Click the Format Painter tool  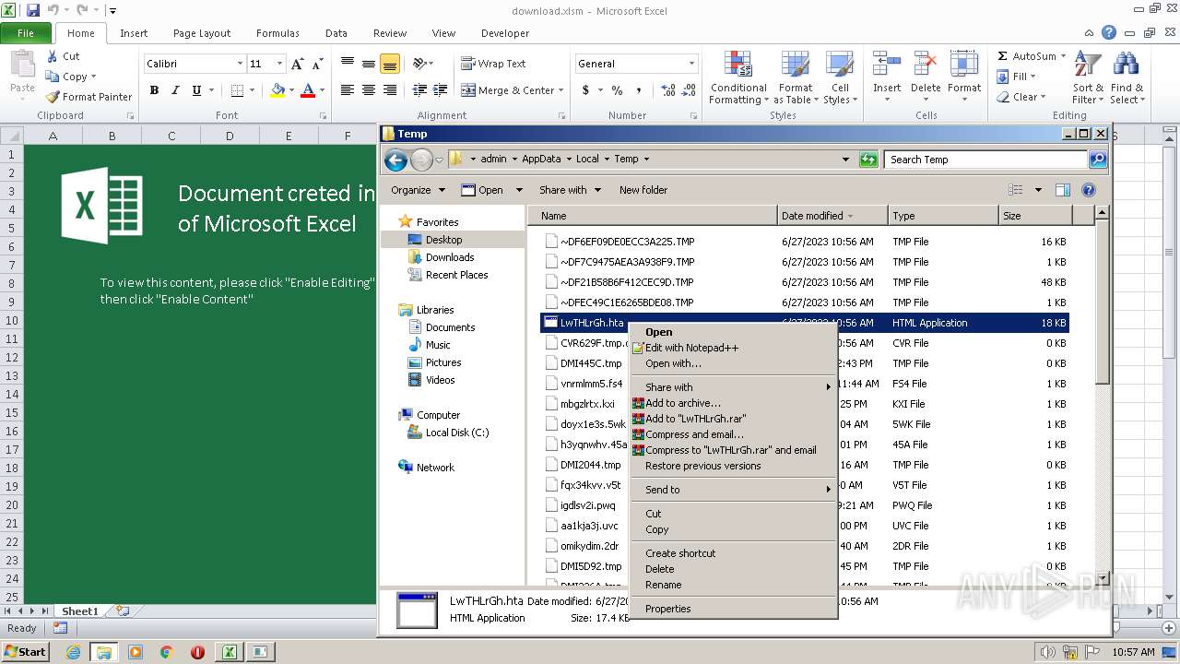[x=88, y=97]
